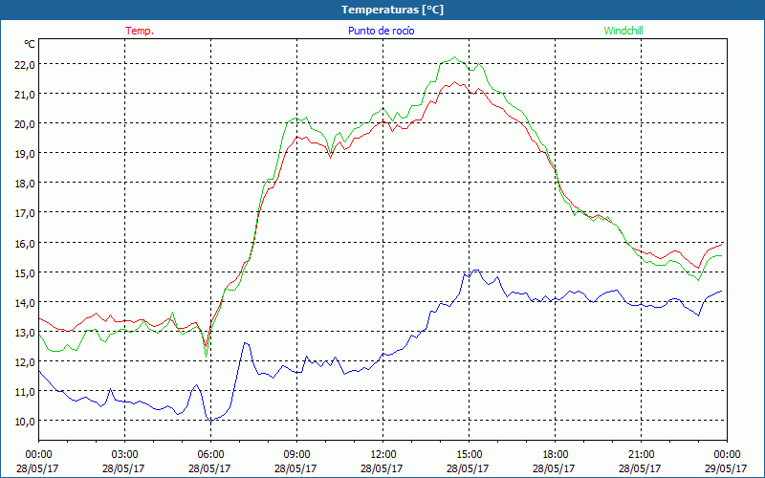
Task: Click the 18:00 time axis label
Action: 555,454
